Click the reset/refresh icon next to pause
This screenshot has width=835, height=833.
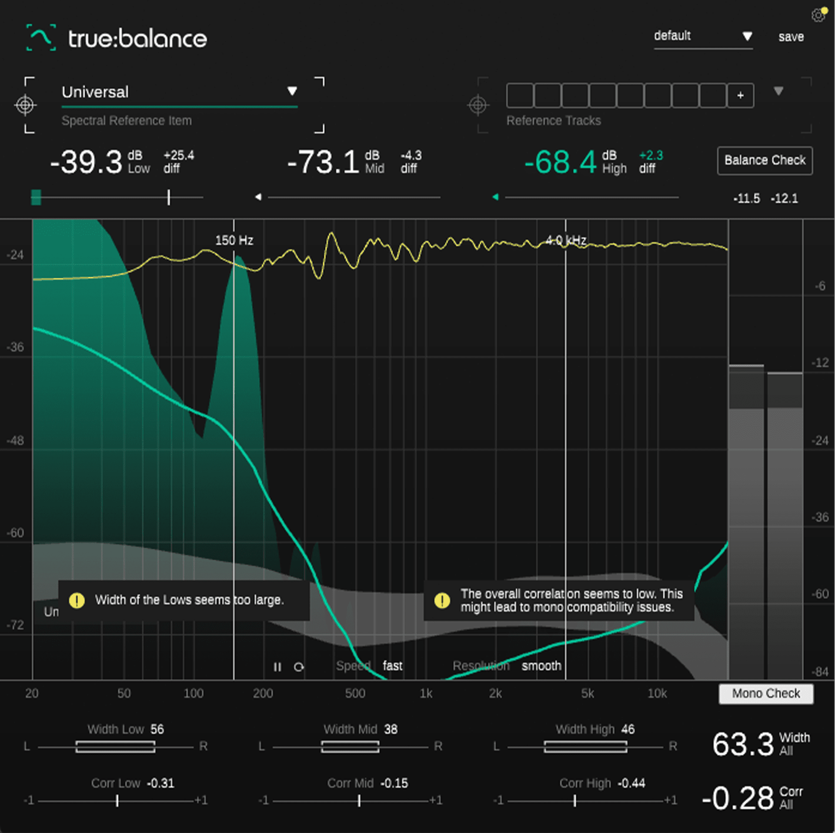pos(300,667)
